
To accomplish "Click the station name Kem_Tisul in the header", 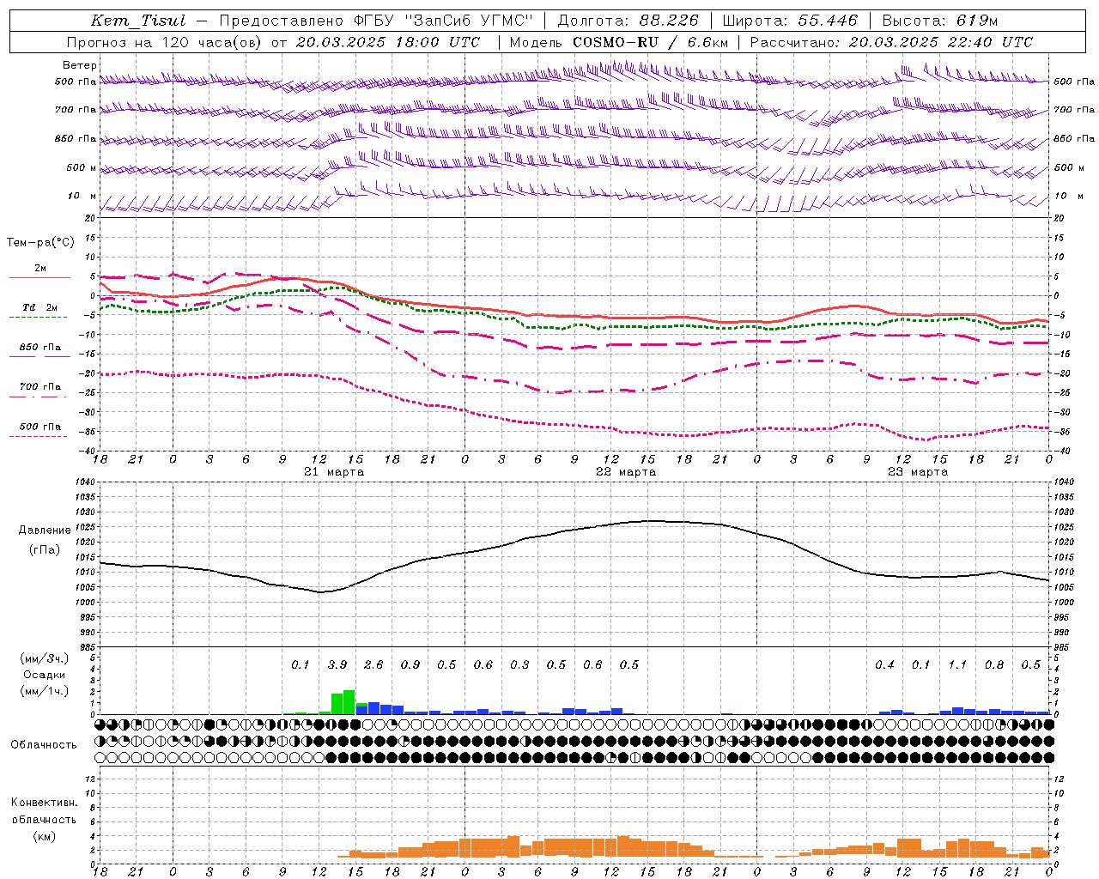I will click(138, 21).
